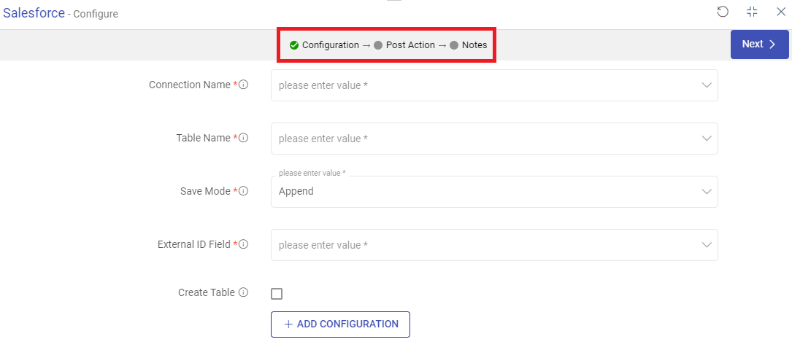Click the Connection Name chevron arrow
This screenshot has width=792, height=350.
click(x=707, y=85)
